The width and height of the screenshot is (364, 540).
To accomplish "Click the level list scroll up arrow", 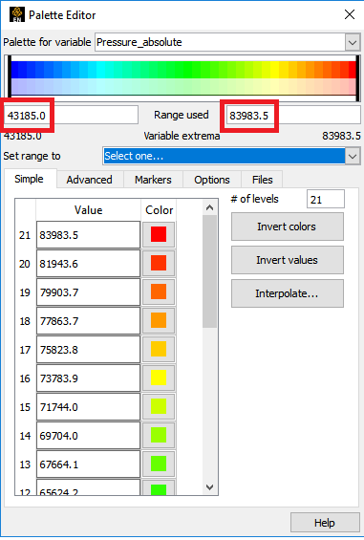I will pos(209,207).
